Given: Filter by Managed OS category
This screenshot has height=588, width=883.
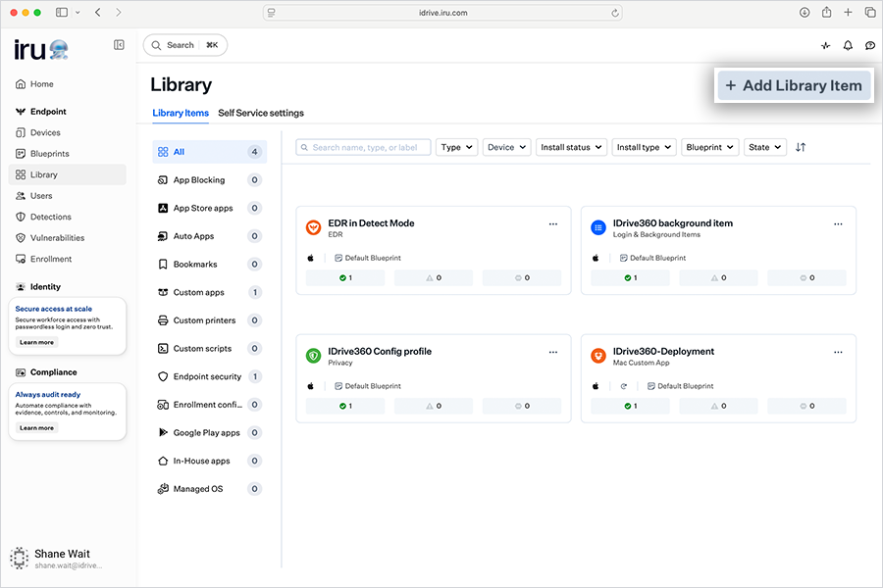Looking at the screenshot, I should point(210,490).
